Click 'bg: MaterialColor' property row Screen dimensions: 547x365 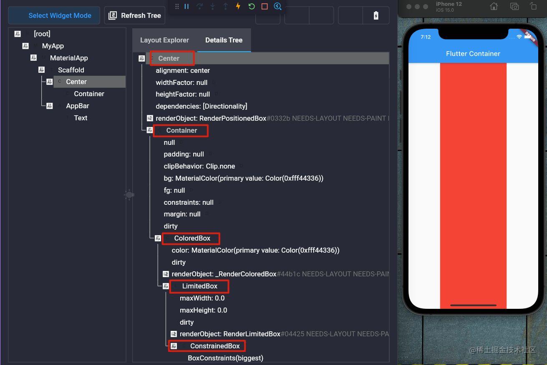click(x=243, y=178)
